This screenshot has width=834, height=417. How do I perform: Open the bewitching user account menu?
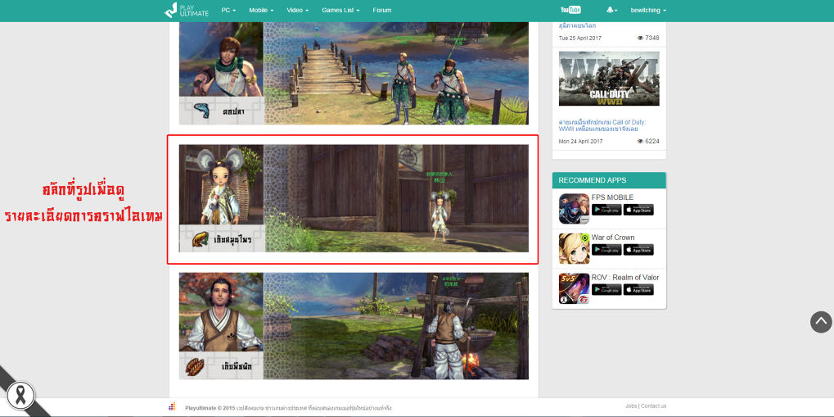[648, 11]
